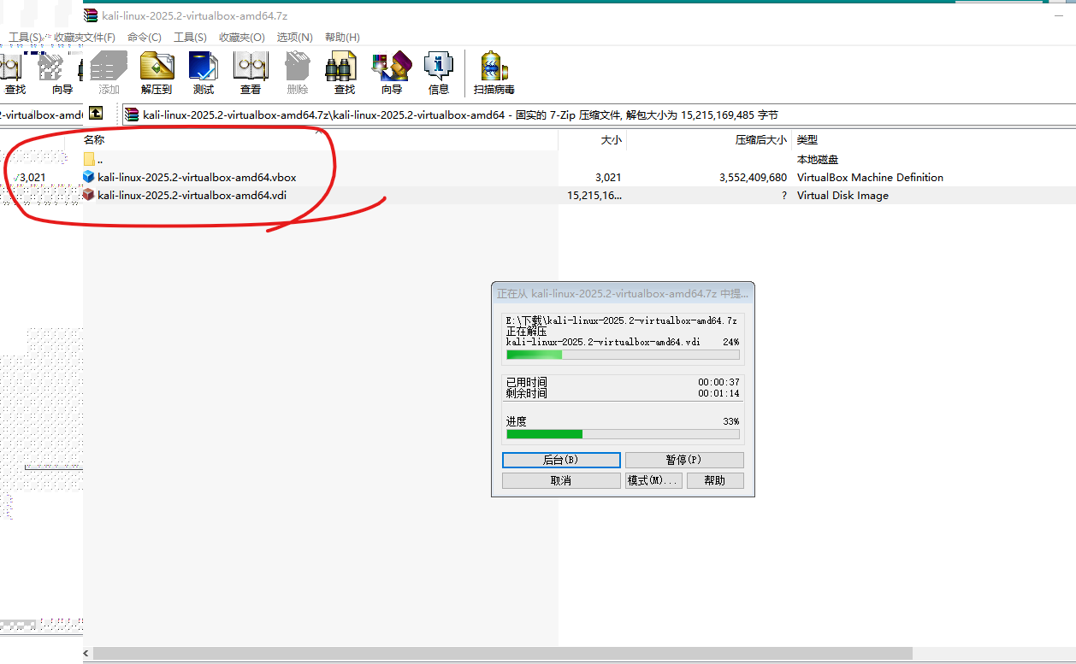Click the '00:00:37' elapsed time value
The width and height of the screenshot is (1076, 664).
[x=718, y=382]
